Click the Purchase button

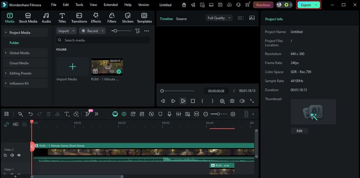[x=263, y=5]
